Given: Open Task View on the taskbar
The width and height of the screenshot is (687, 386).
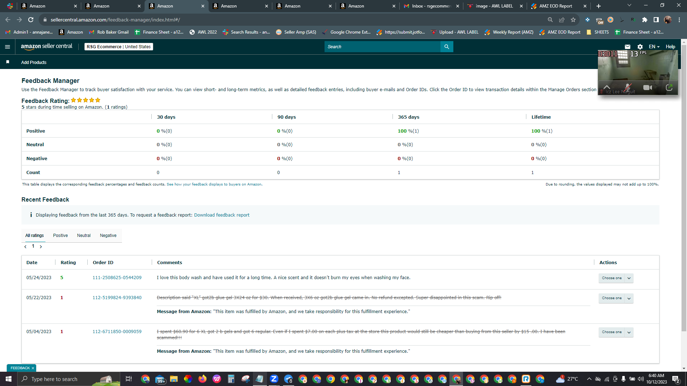Looking at the screenshot, I should pos(129,379).
